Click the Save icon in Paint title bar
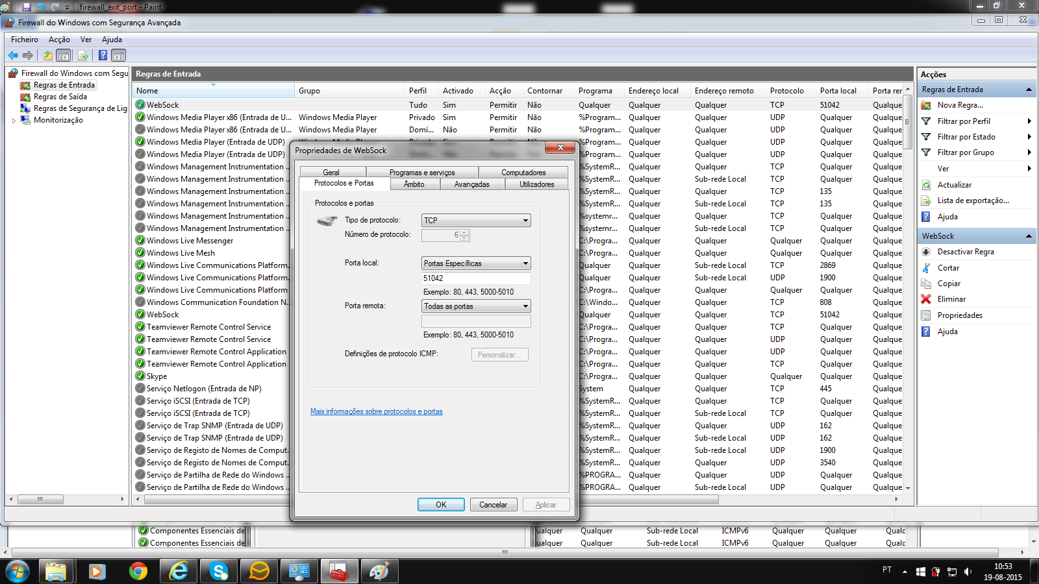Screen dimensions: 1039x584 point(26,7)
